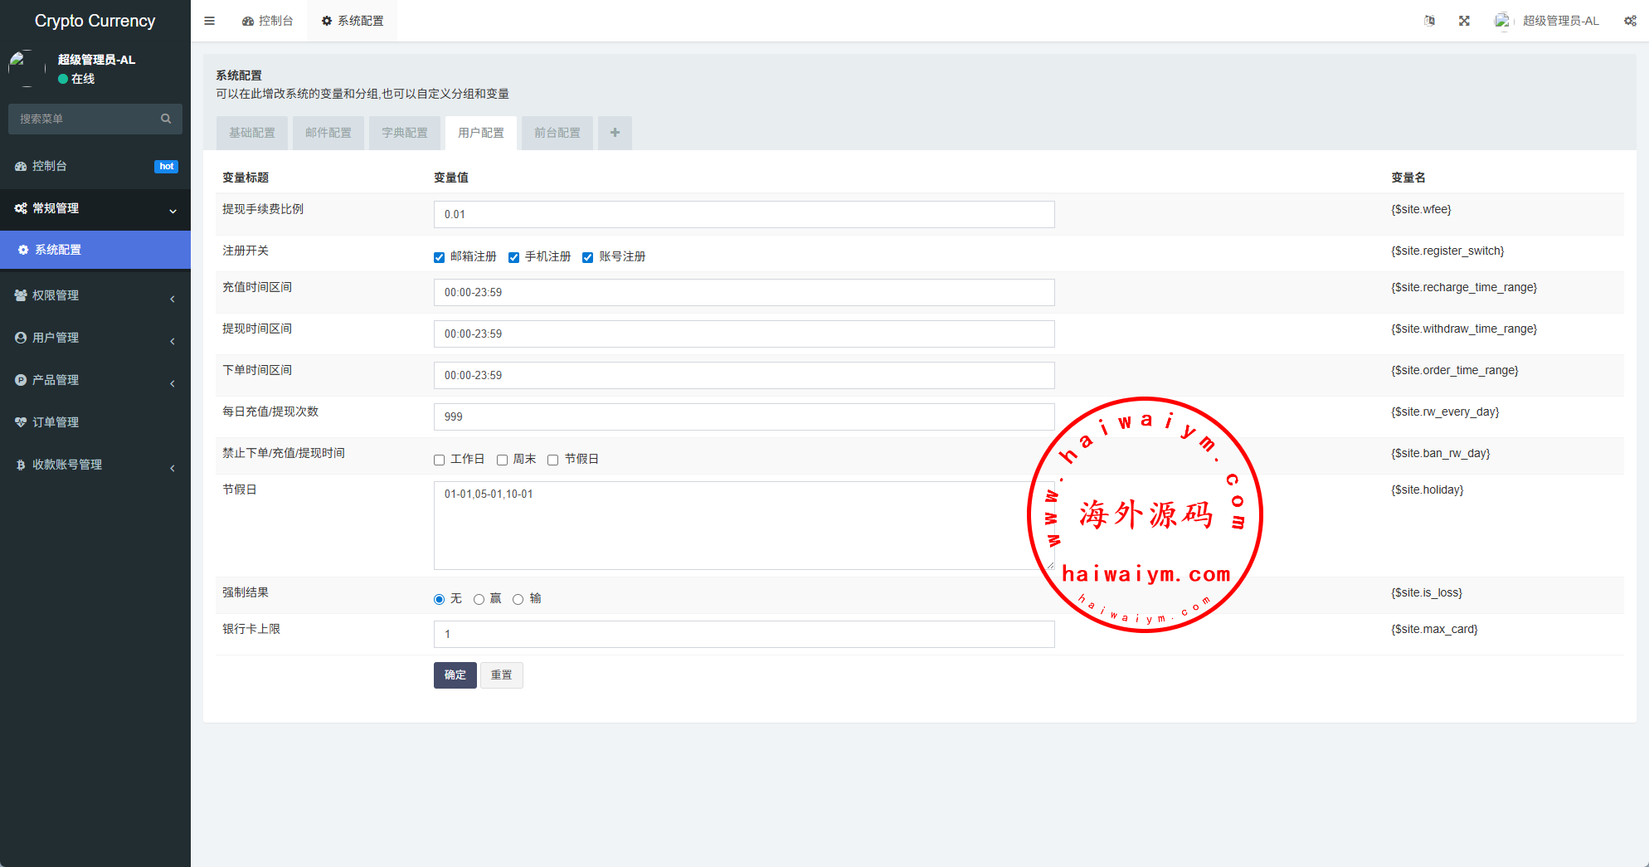Open the settings cogs icon at top right
This screenshot has height=867, width=1649.
click(1630, 21)
